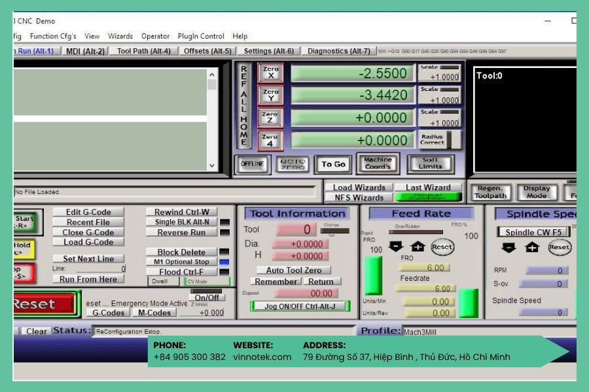Viewport: 589px width, 392px height.
Task: Toggle Machine Coord's display
Action: pyautogui.click(x=378, y=163)
